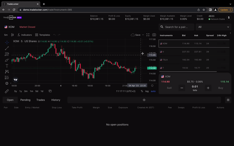Viewport: 234px width, 146px height.
Task: Open the Chrome profile icon
Action: tap(215, 10)
